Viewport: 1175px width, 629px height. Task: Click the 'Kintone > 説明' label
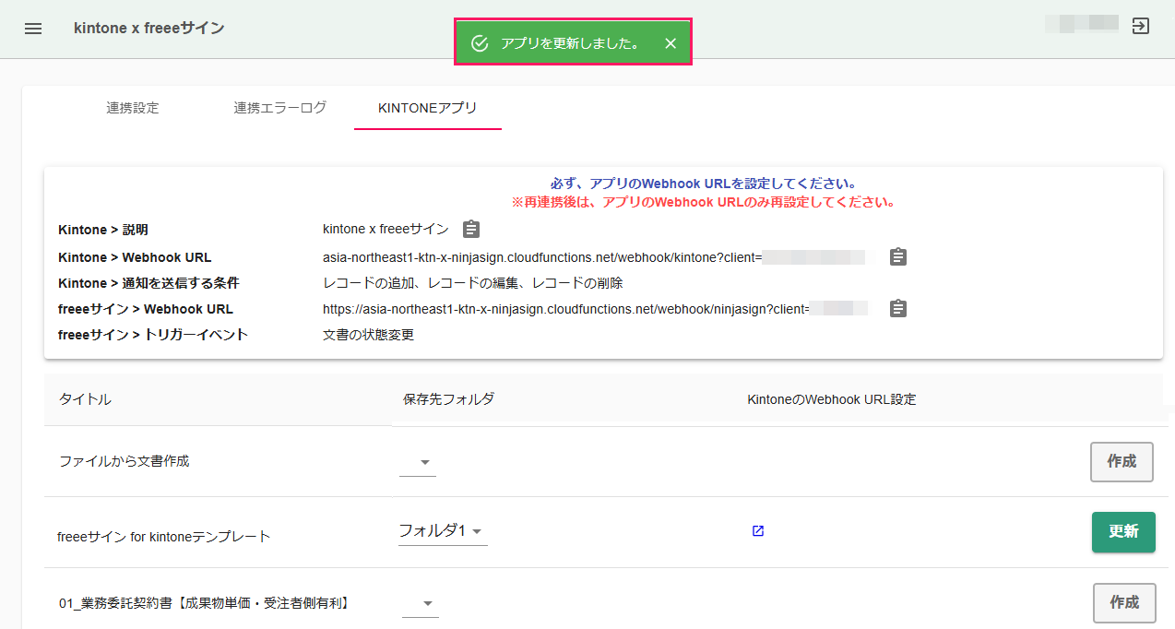point(103,230)
